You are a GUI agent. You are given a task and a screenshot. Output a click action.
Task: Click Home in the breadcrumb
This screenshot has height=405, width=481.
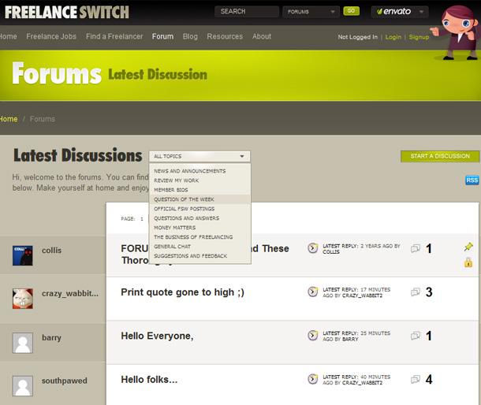coord(9,119)
